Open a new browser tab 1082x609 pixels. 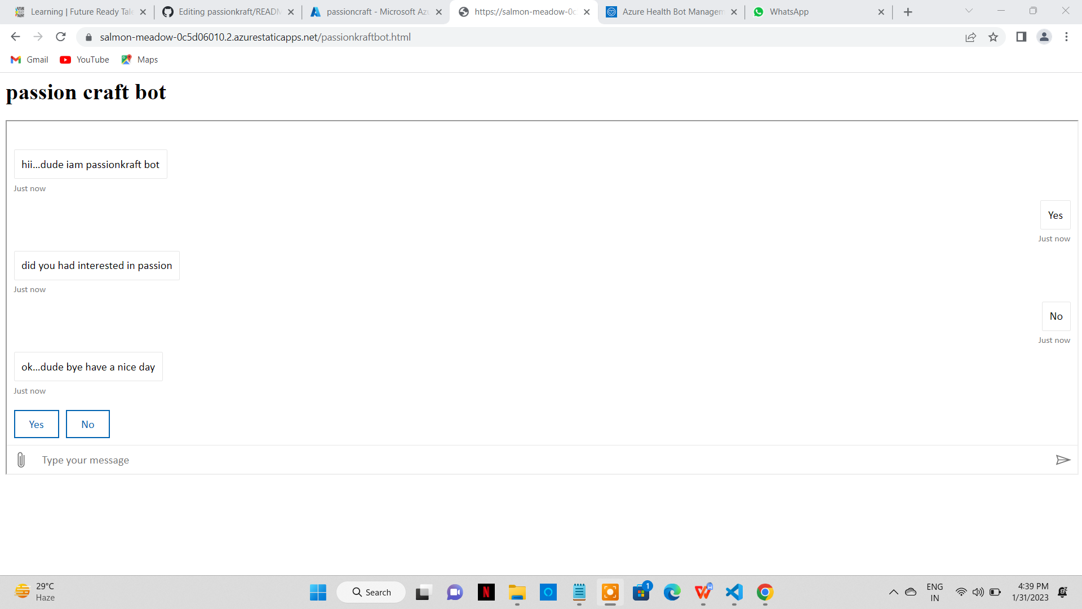tap(908, 12)
